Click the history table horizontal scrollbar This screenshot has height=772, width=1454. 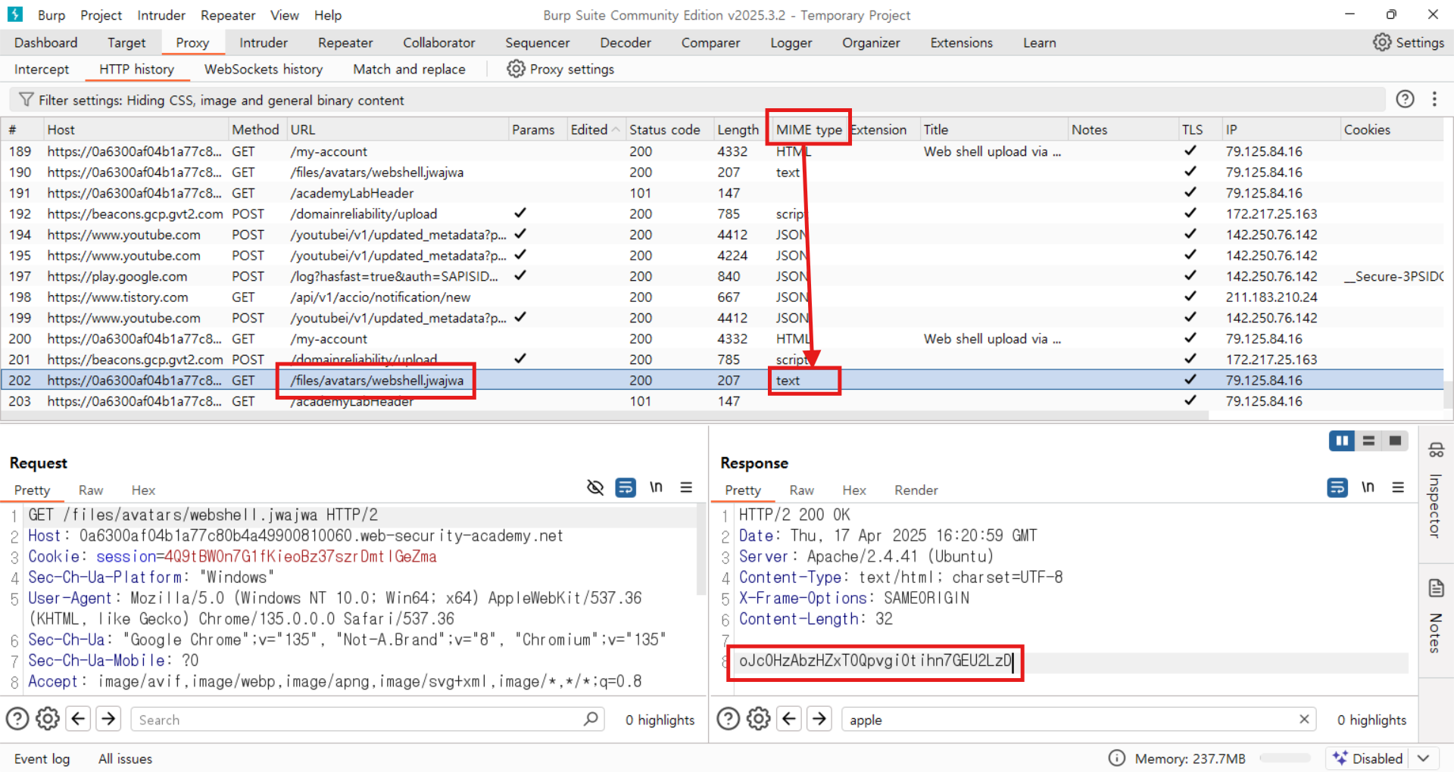click(x=604, y=416)
